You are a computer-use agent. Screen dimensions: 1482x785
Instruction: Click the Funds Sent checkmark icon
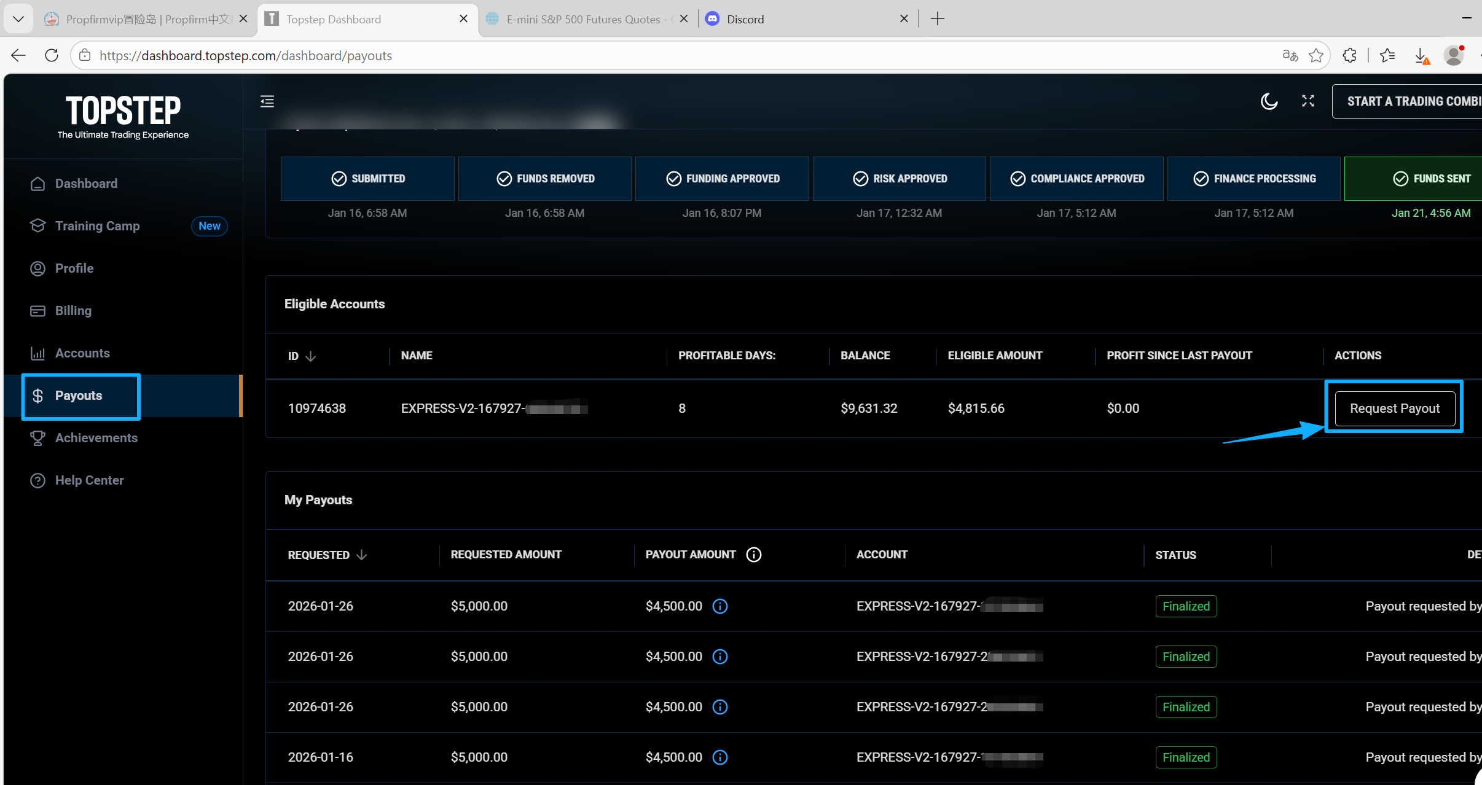click(1401, 179)
